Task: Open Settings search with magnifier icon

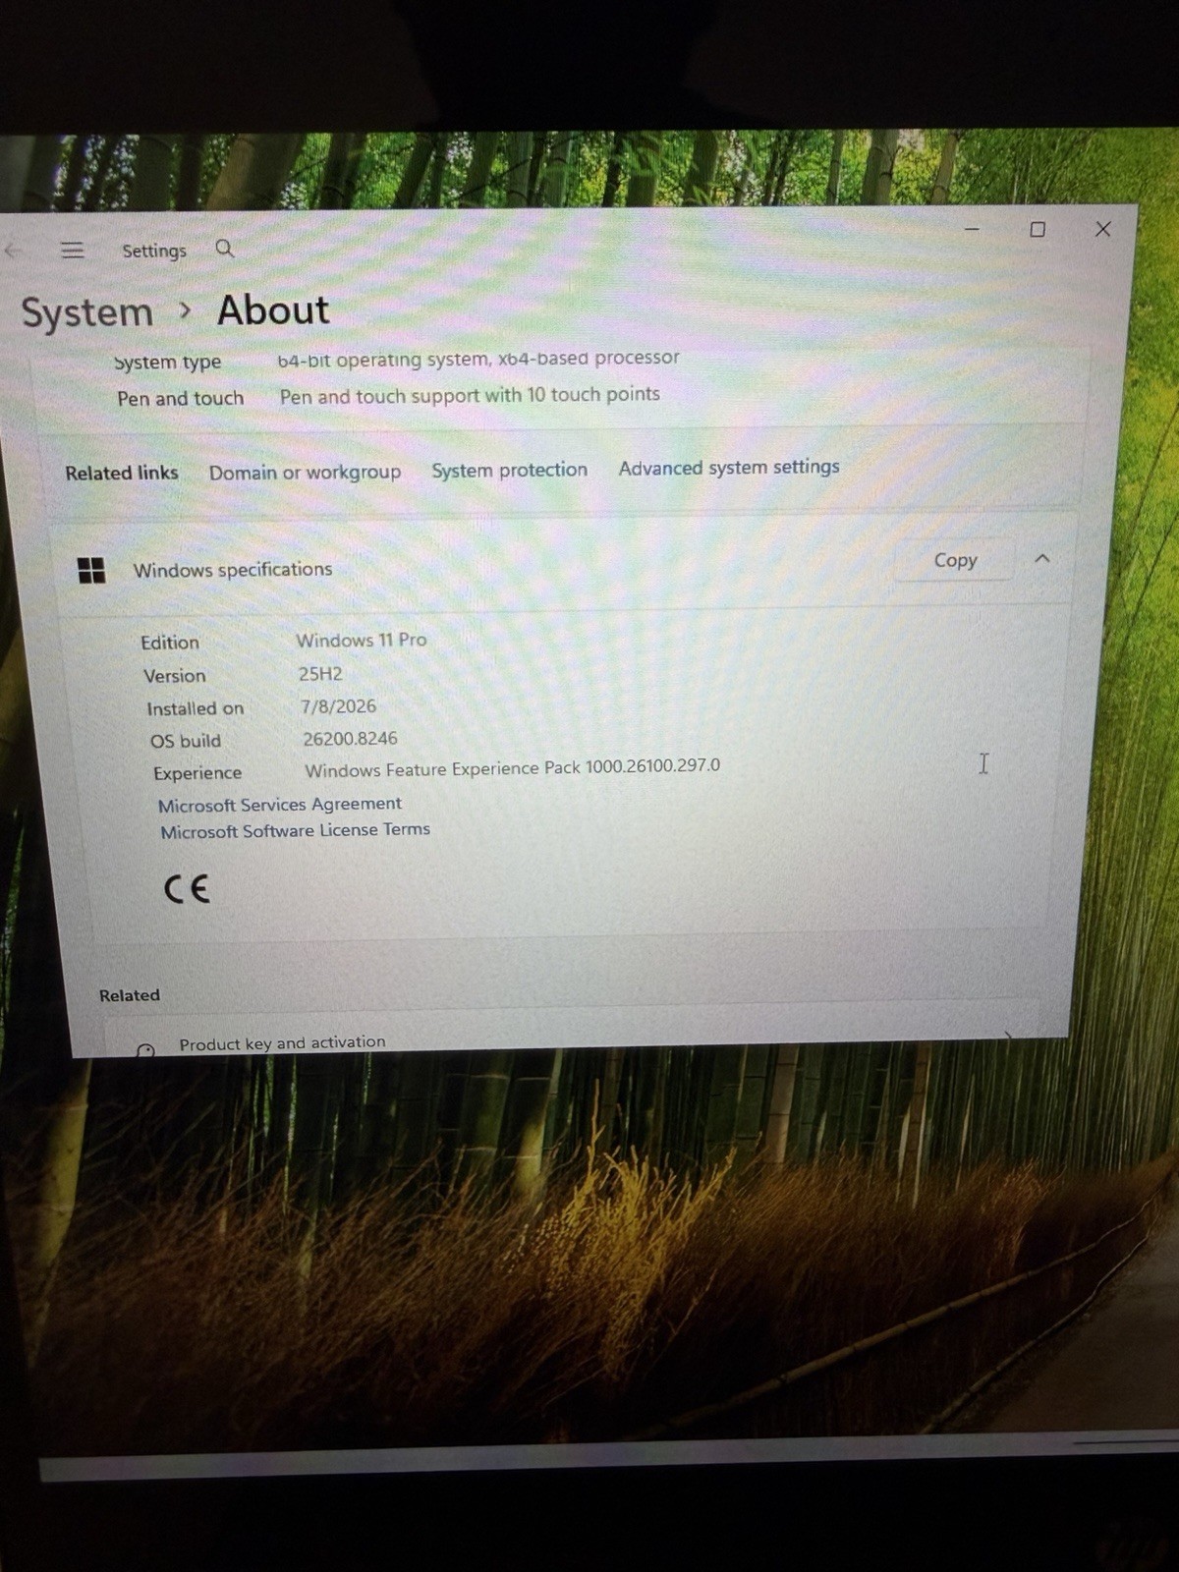Action: (x=225, y=249)
